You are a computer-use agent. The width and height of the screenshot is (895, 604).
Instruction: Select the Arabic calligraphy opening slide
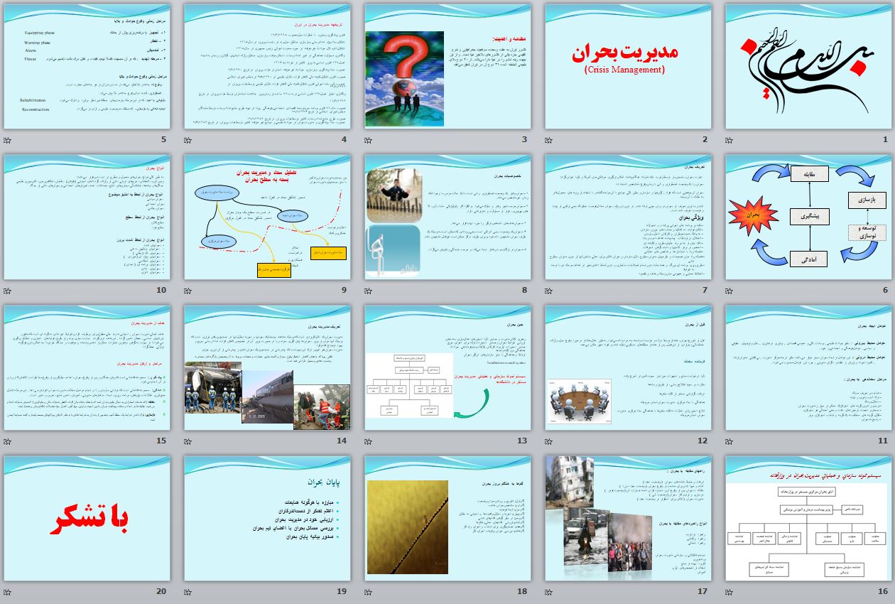808,67
